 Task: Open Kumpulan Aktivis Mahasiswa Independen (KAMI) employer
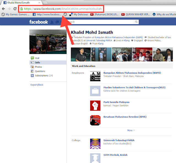coord(132,73)
